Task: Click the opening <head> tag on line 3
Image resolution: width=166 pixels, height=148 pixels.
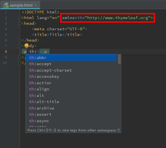Action: coord(29,23)
